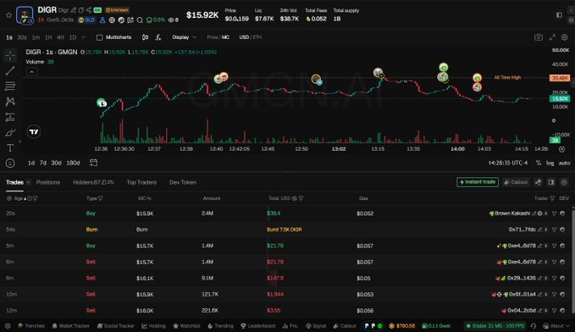Viewport: 575px width, 332px height.
Task: Switch to the Top Traders tab
Action: tap(141, 182)
